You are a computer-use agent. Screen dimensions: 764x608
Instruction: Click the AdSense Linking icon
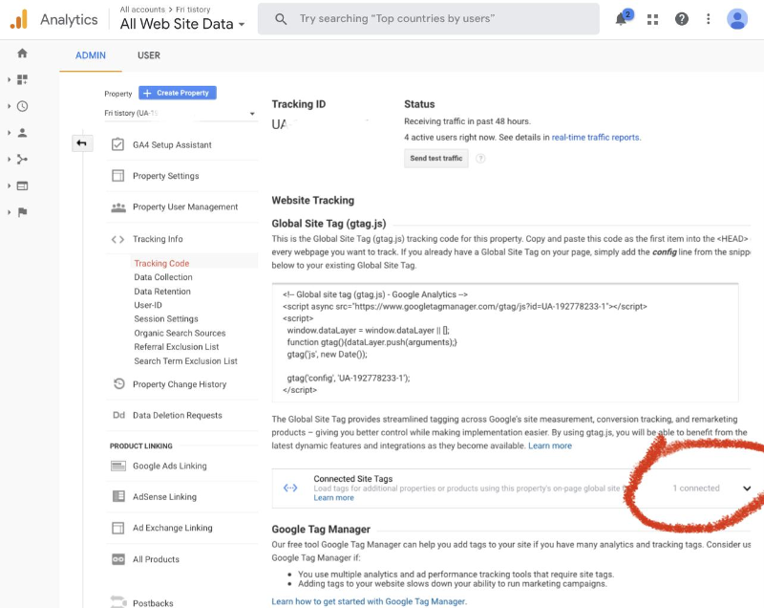pyautogui.click(x=118, y=496)
